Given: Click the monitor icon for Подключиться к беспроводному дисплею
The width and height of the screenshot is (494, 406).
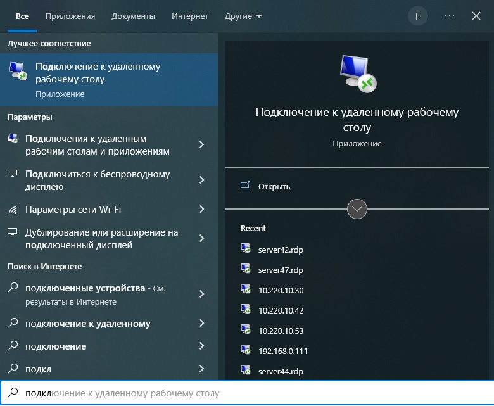Looking at the screenshot, I should click(13, 174).
